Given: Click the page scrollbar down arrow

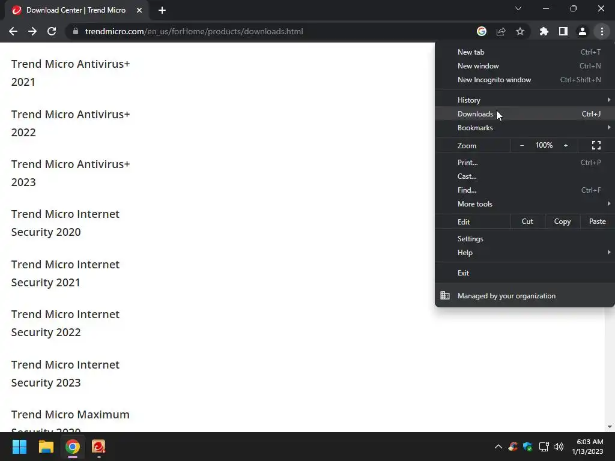Looking at the screenshot, I should [610, 427].
